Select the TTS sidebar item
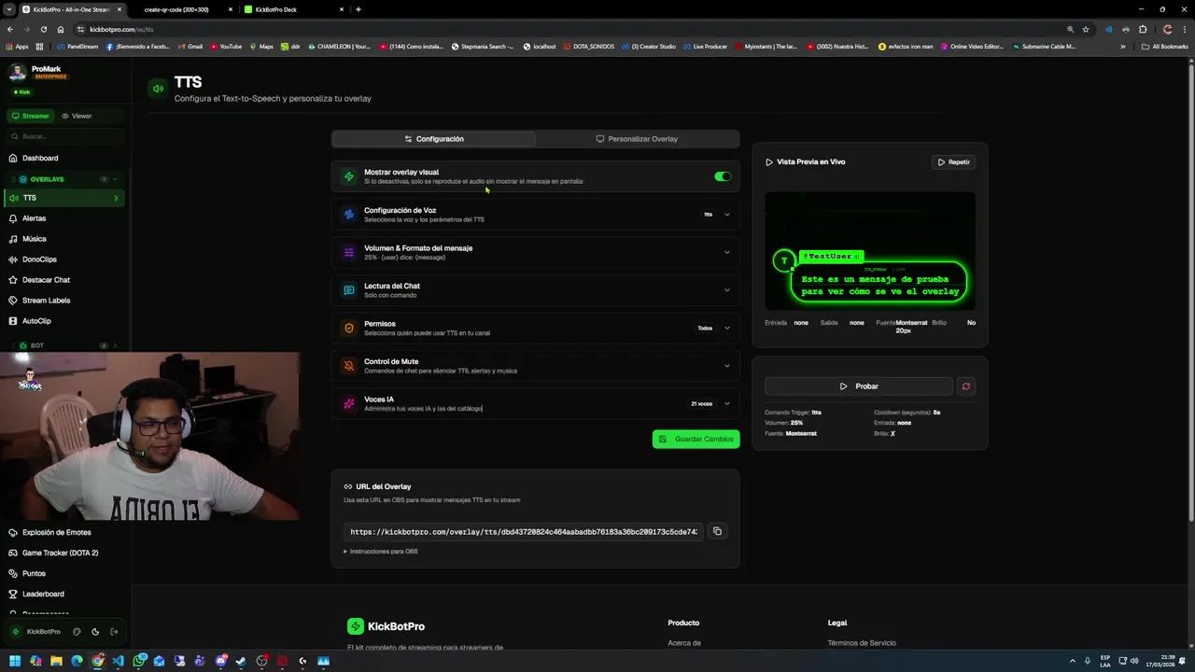Viewport: 1195px width, 672px height. (x=64, y=198)
